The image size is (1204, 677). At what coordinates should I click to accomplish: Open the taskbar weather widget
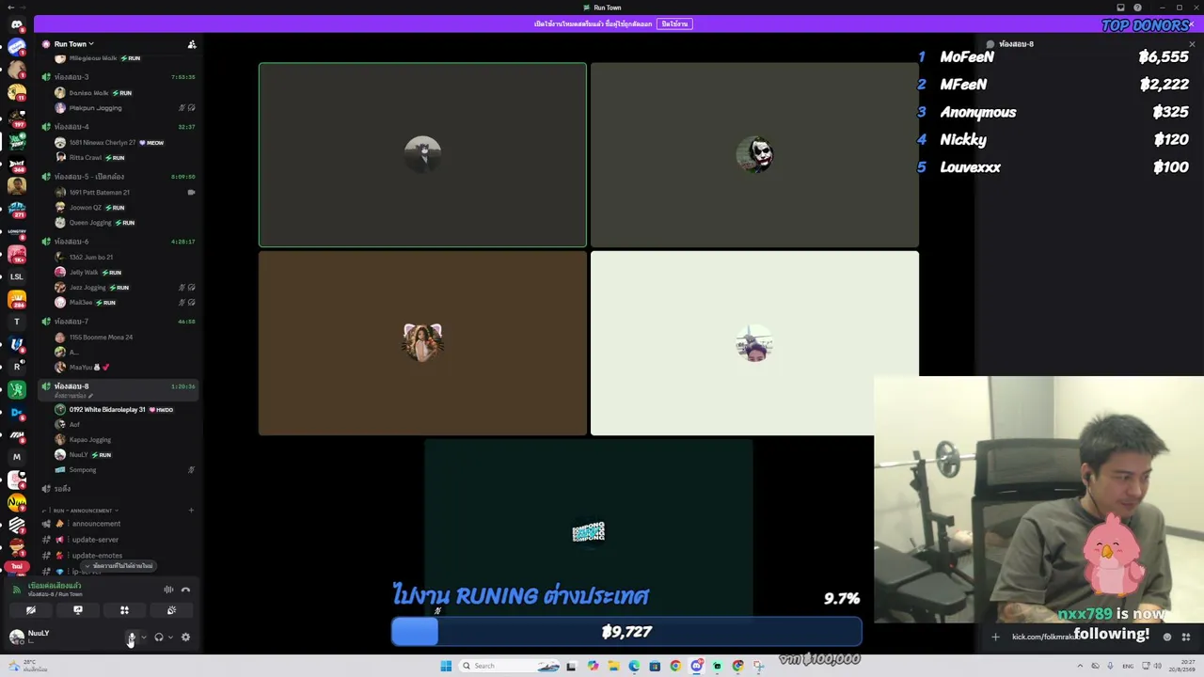28,666
